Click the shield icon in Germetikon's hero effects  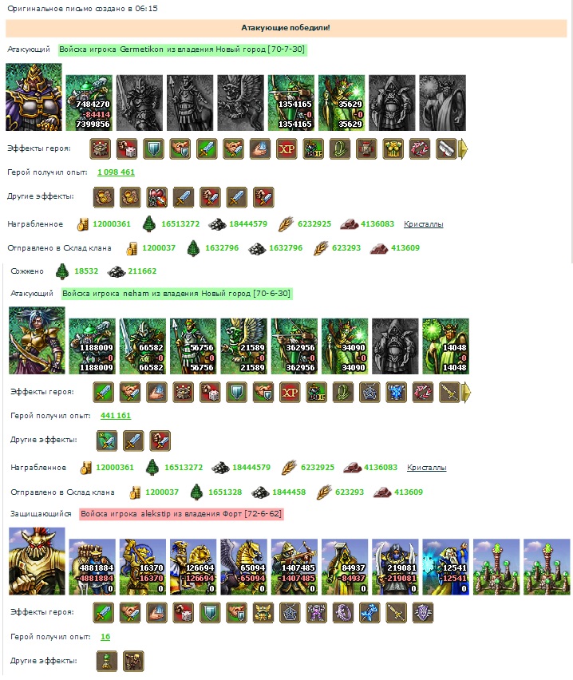(x=153, y=149)
